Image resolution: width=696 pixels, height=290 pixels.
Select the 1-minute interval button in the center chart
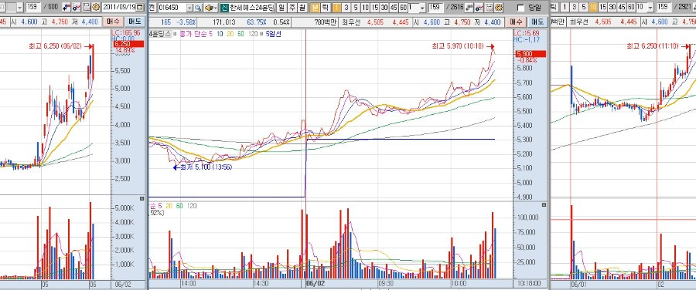click(x=337, y=8)
